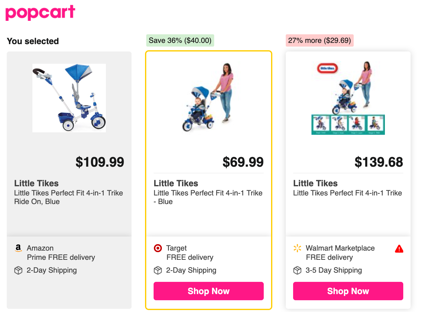Image resolution: width=421 pixels, height=318 pixels.
Task: Click the $139.68 Walmart price
Action: coord(378,162)
